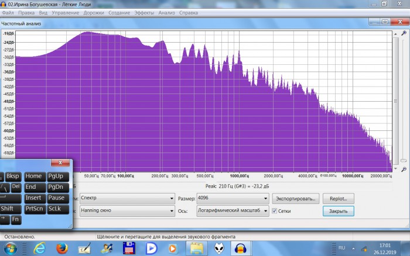Click the PrtScn key on on-screen keyboard
This screenshot has height=256, width=410.
pos(35,209)
